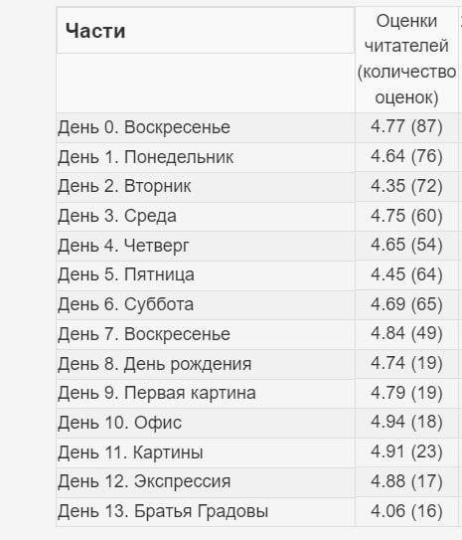Viewport: 462px width, 540px height.
Task: Open the chapter День 13. Братья Градовы
Action: coord(163,511)
